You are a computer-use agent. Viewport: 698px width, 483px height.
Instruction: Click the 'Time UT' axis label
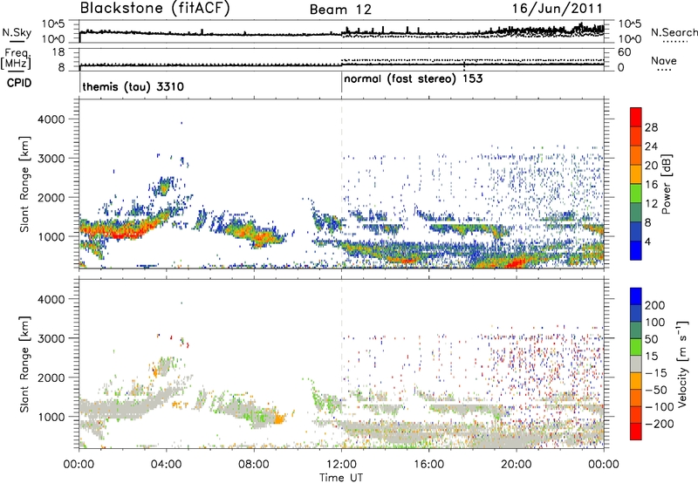point(341,477)
